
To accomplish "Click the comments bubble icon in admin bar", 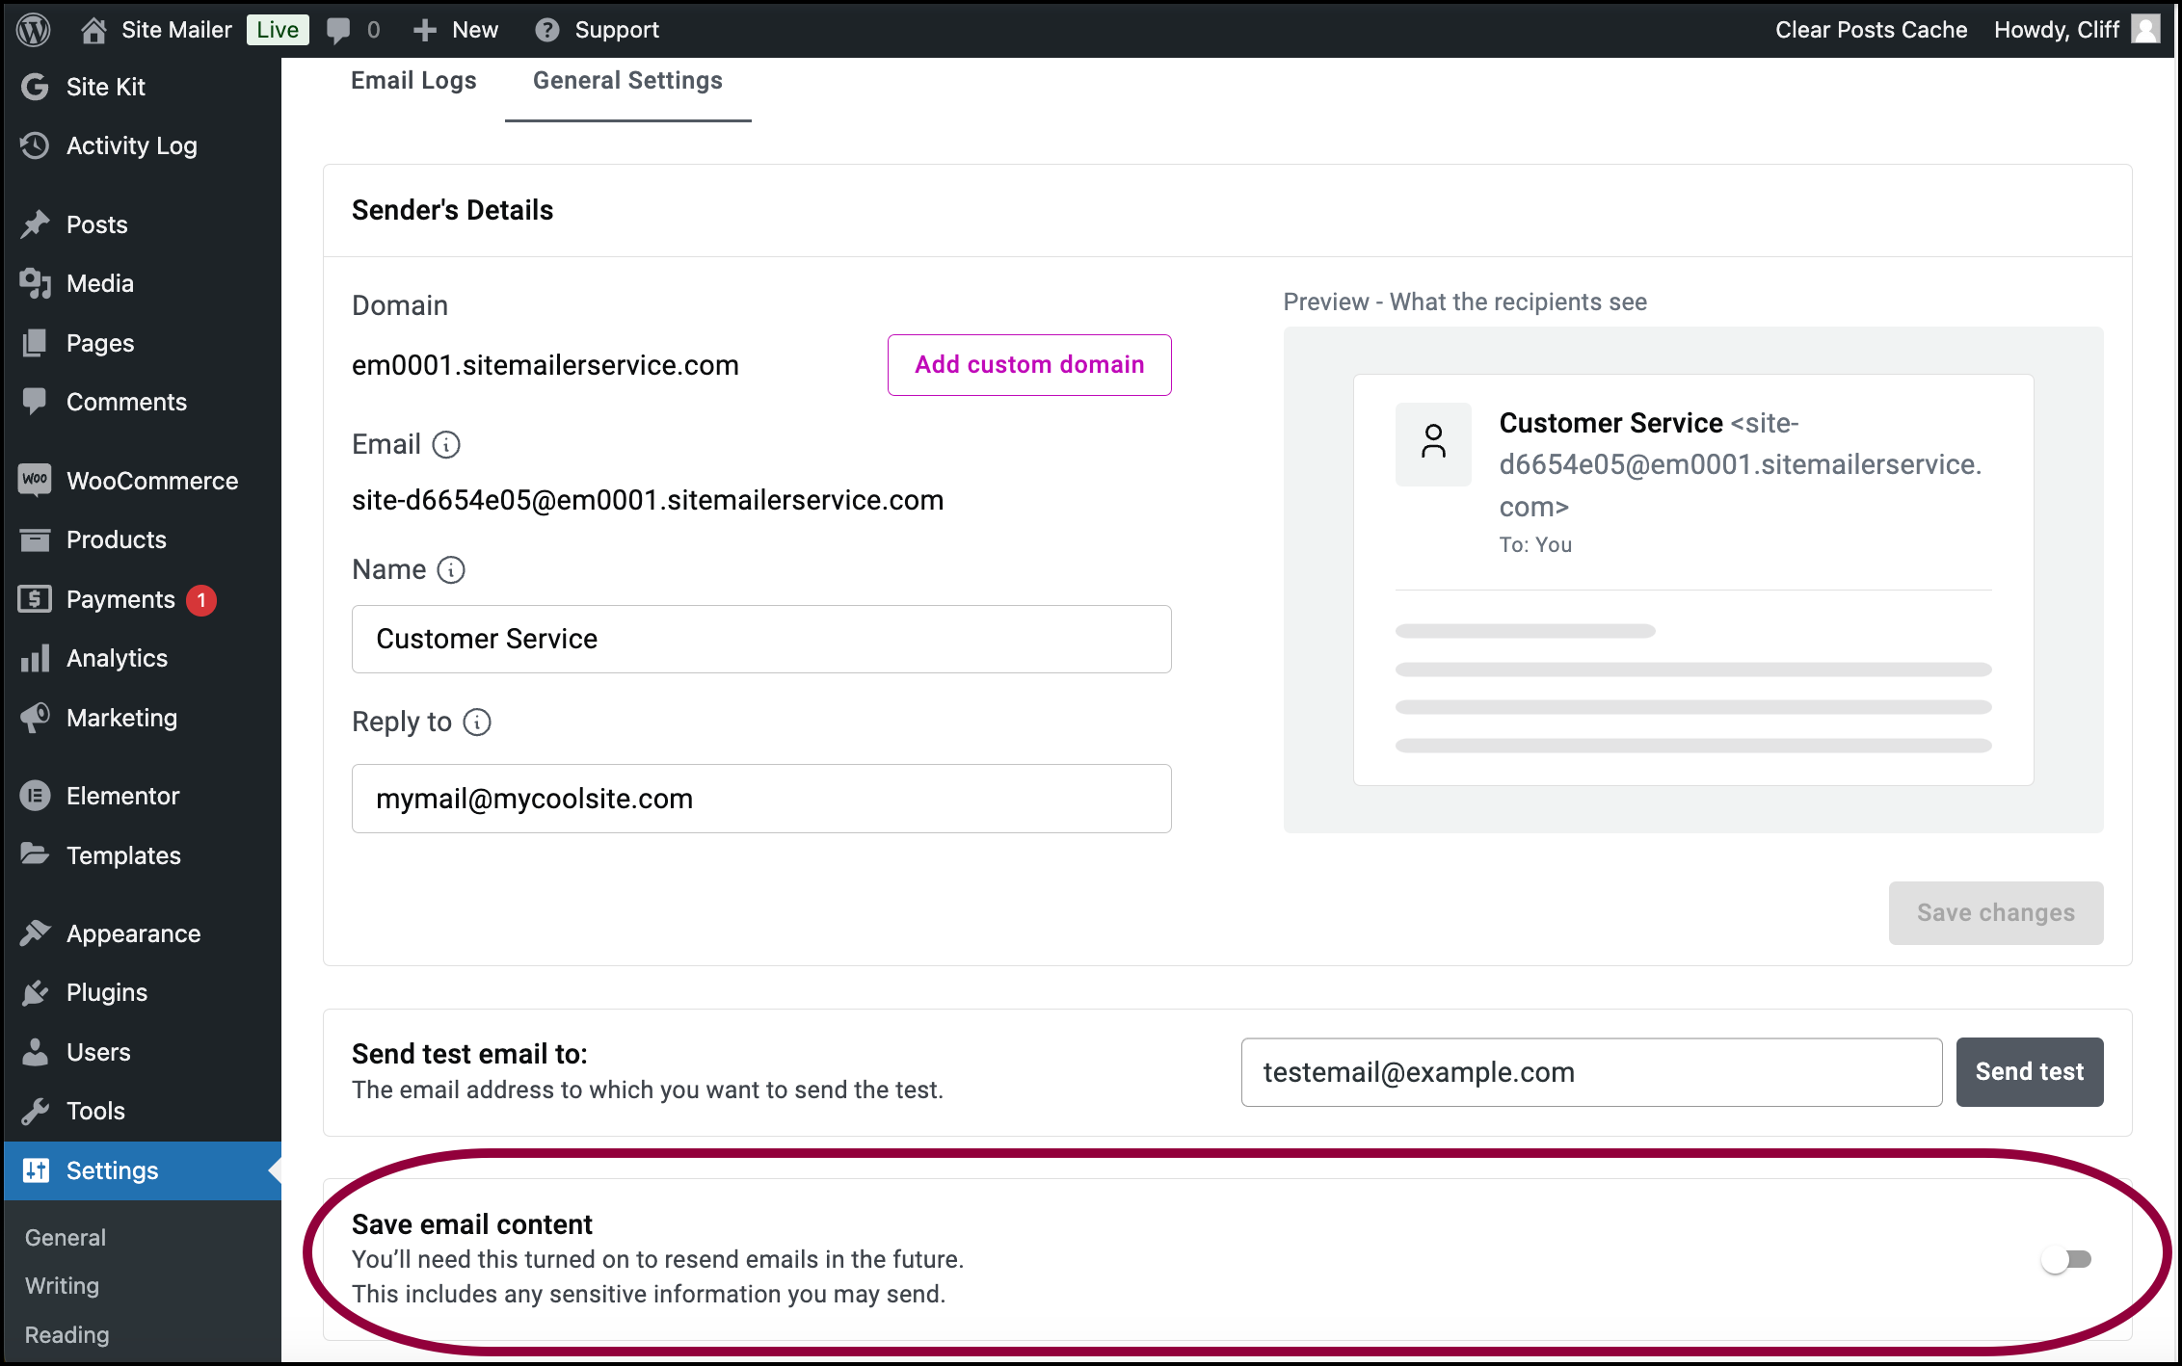I will [x=338, y=30].
